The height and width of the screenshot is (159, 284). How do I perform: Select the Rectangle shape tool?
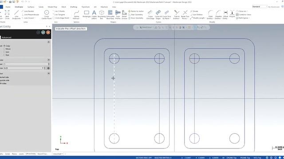point(87,14)
